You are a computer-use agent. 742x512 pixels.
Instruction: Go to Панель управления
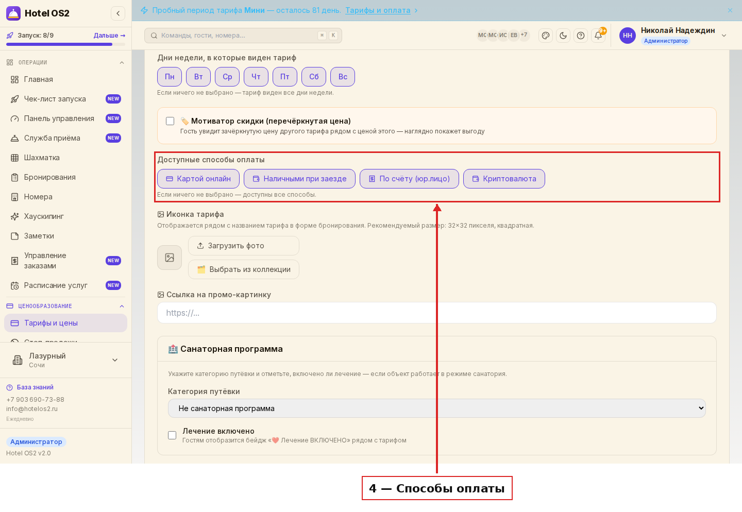coord(65,118)
